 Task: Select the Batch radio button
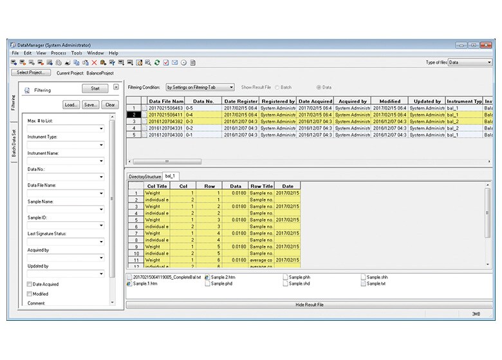tap(278, 87)
